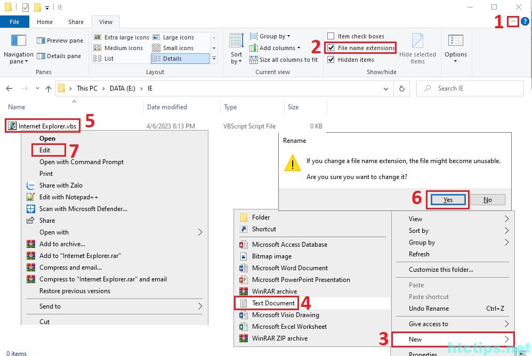
Task: Toggle the Item check boxes checkbox
Action: [x=331, y=36]
